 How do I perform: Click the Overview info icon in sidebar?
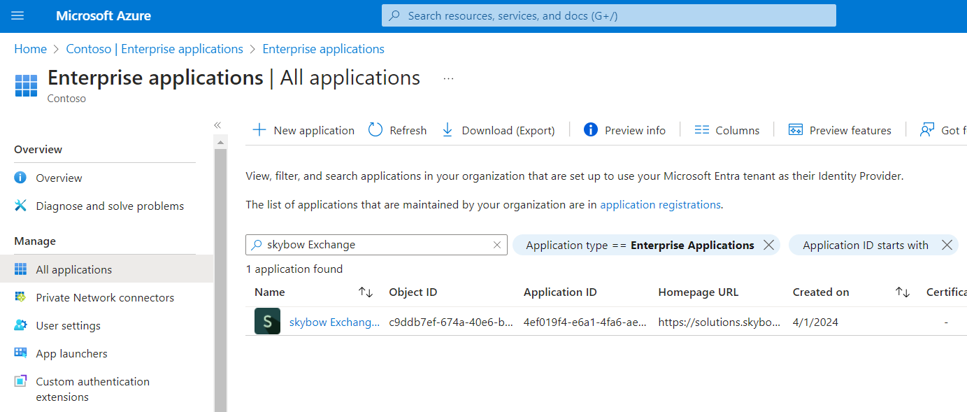[x=21, y=178]
